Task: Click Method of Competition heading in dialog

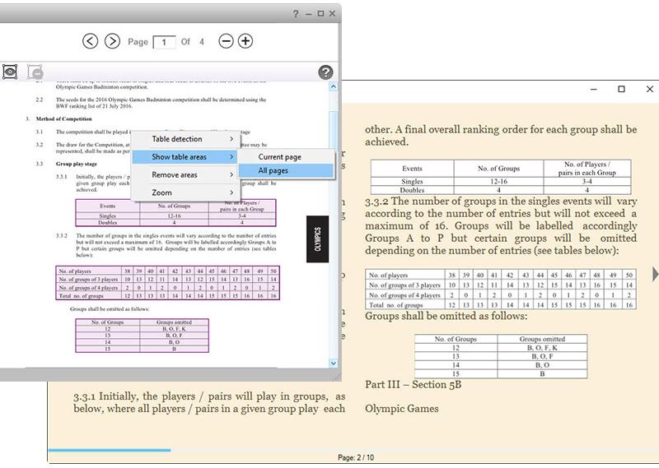Action: [x=64, y=118]
